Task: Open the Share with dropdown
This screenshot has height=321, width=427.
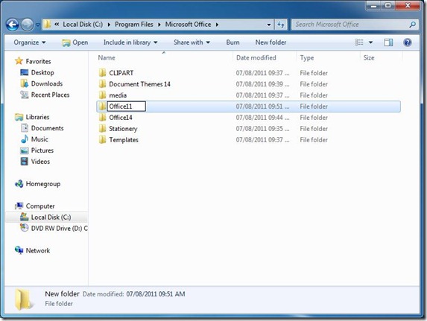Action: click(x=192, y=42)
